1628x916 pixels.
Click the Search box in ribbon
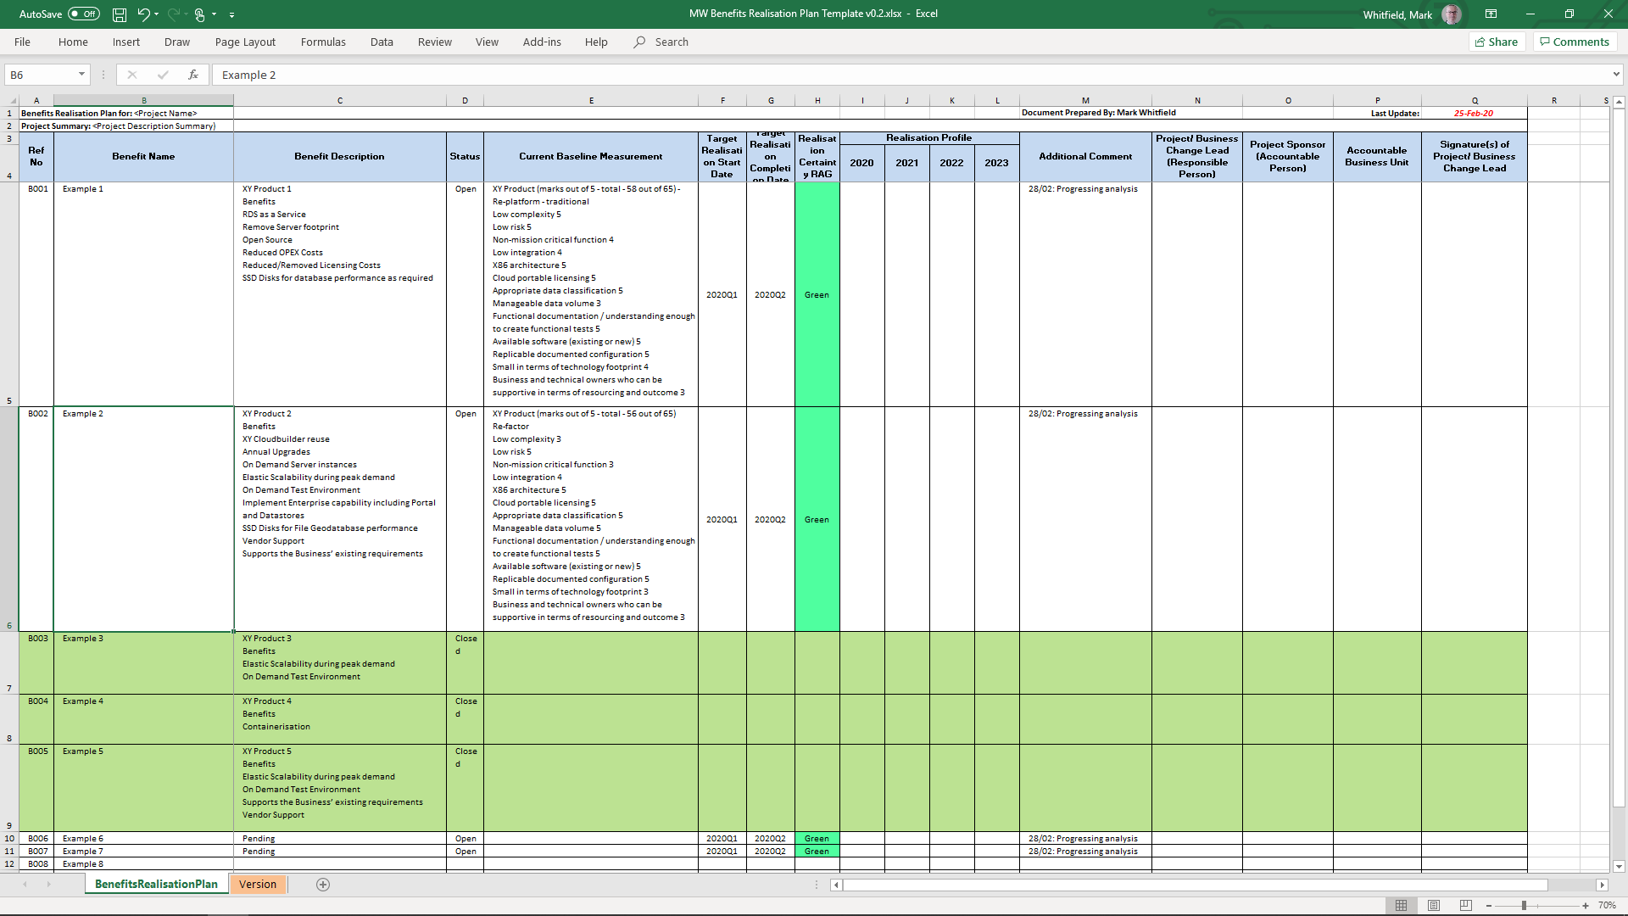point(672,42)
